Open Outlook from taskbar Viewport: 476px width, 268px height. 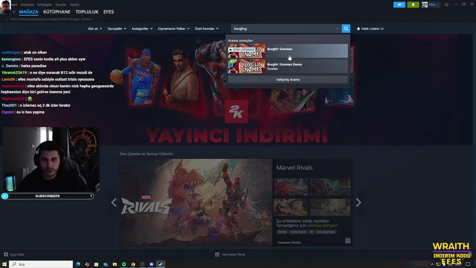pyautogui.click(x=106, y=264)
